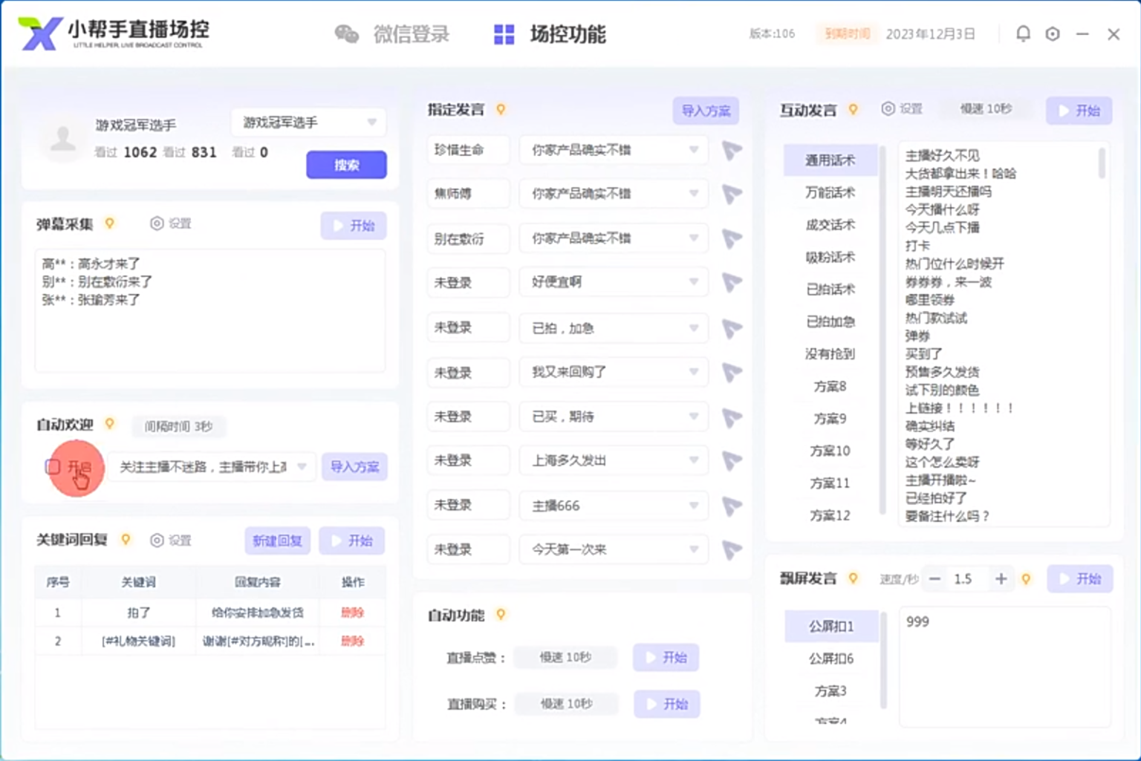This screenshot has height=761, width=1141.
Task: Open the 设置 gear for 弹幕采集
Action: [171, 223]
